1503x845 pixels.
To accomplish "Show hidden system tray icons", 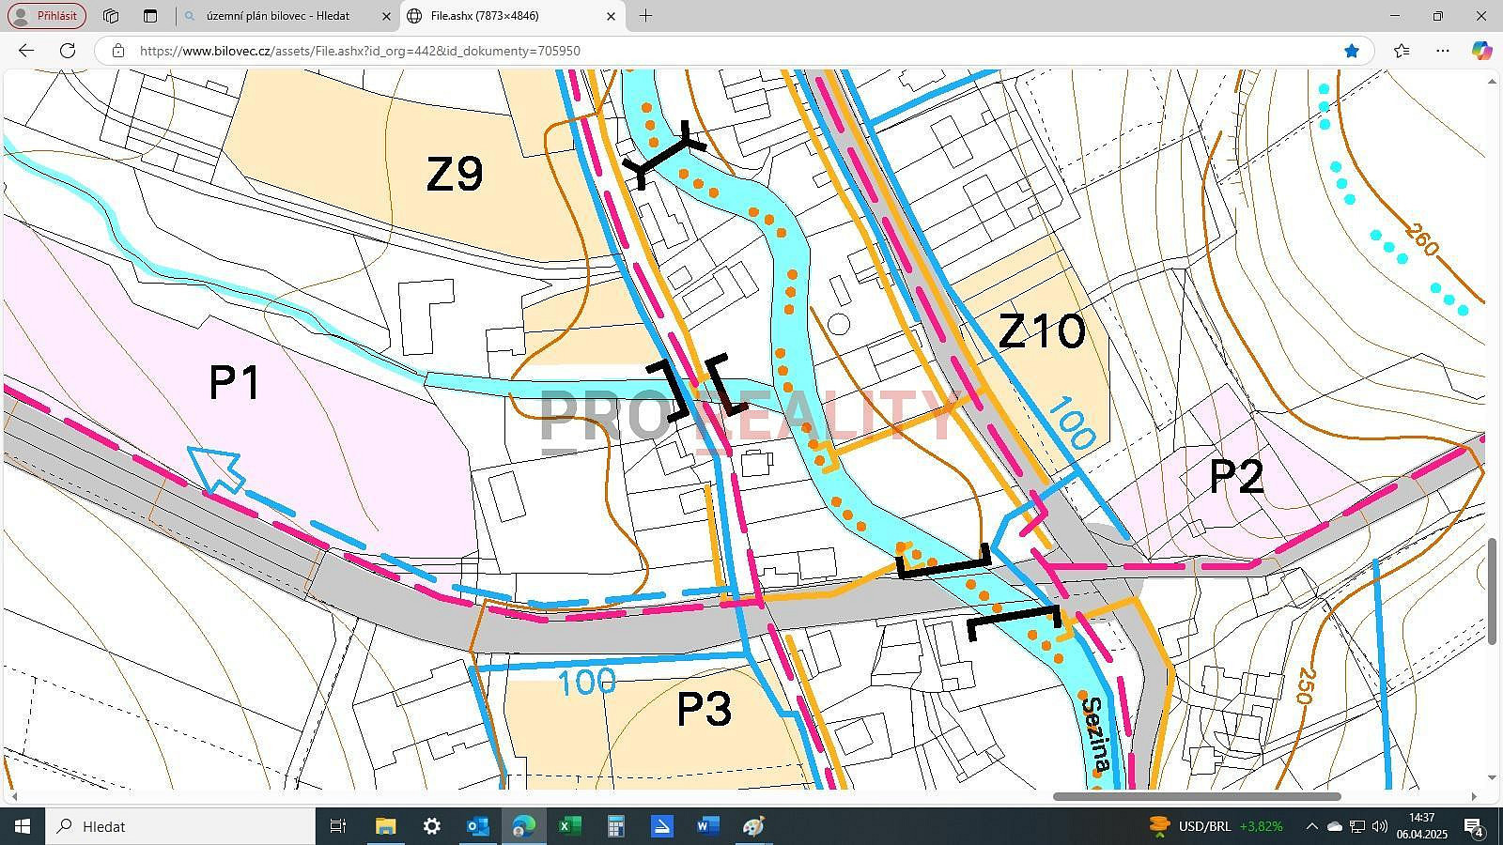I will [1311, 826].
